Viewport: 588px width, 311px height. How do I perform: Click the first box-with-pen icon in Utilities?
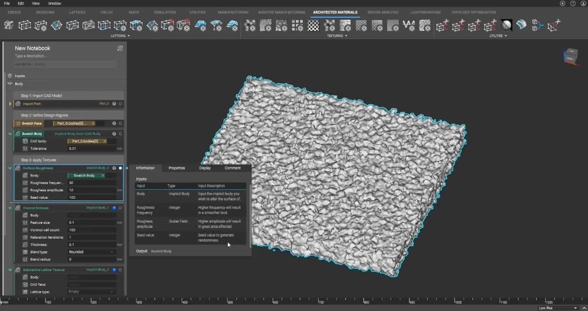[442, 25]
